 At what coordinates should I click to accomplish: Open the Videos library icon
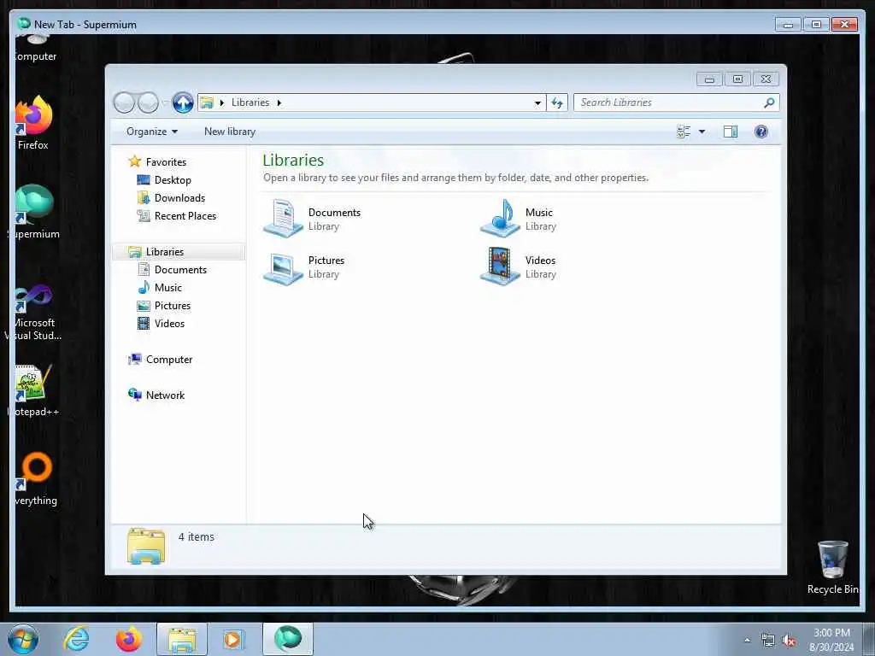pyautogui.click(x=501, y=266)
